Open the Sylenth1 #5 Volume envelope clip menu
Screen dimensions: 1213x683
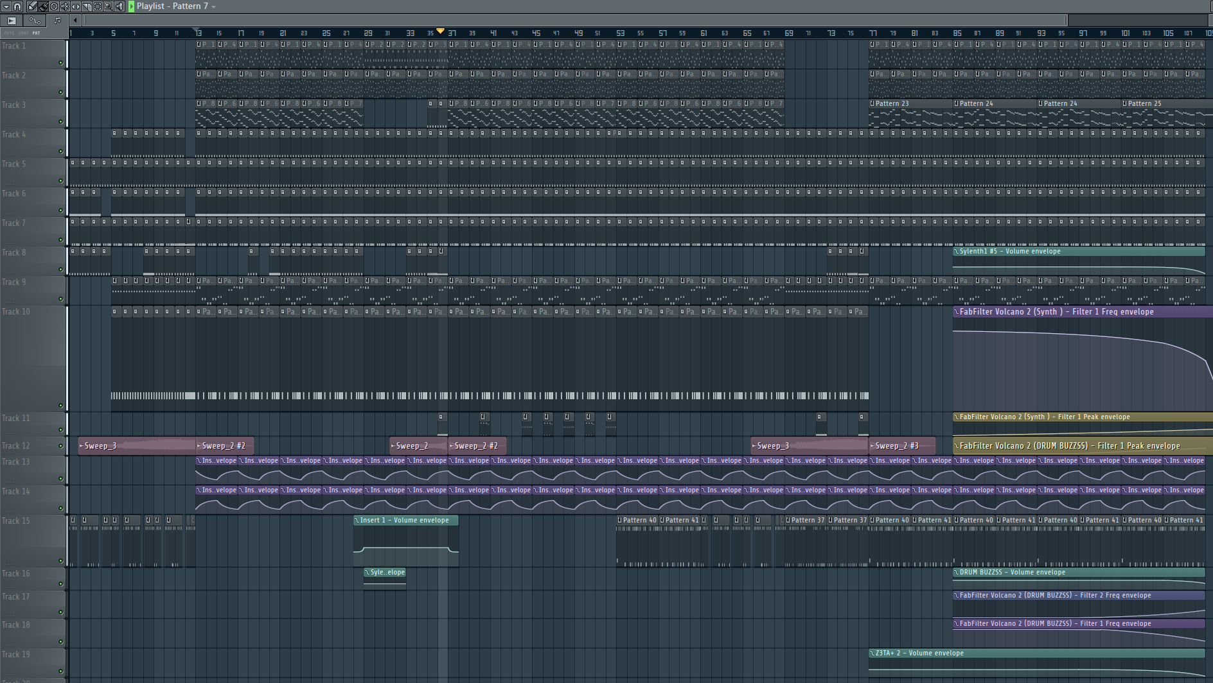956,251
